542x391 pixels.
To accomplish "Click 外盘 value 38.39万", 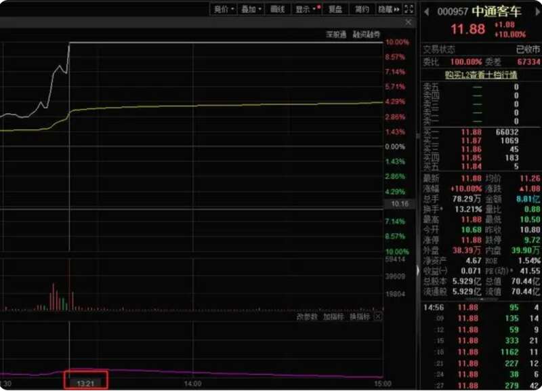I will coord(467,250).
